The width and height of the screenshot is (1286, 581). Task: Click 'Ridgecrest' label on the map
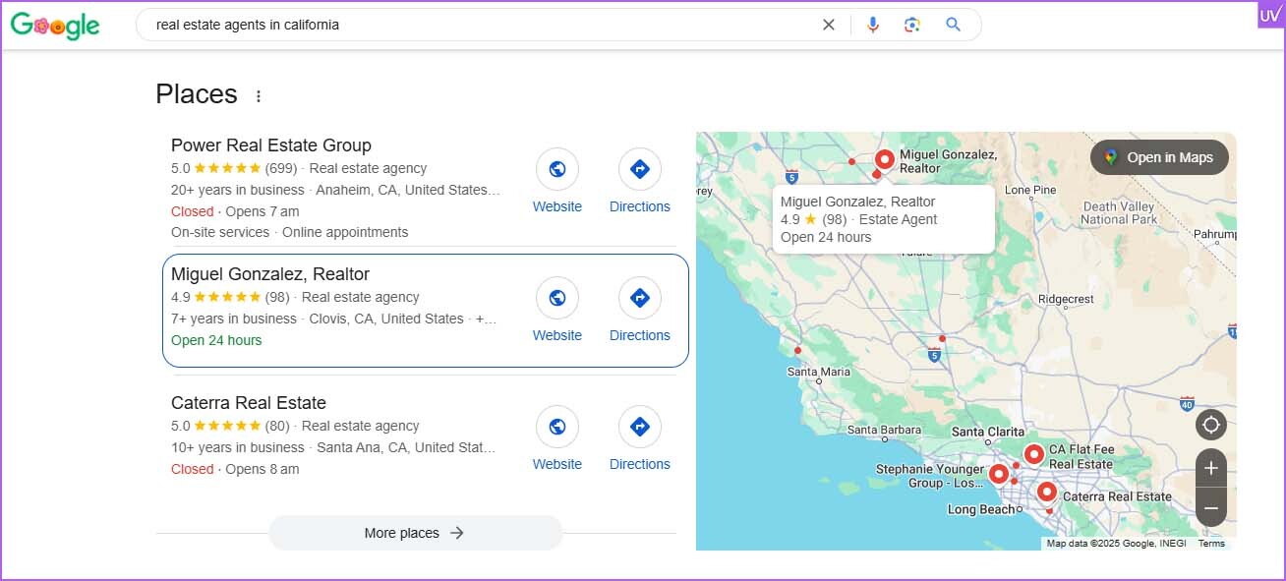[x=1066, y=299]
